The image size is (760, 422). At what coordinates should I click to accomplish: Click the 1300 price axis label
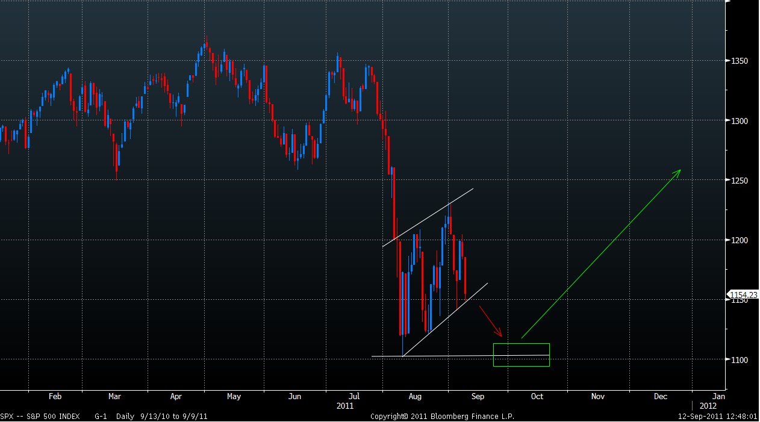pyautogui.click(x=740, y=121)
